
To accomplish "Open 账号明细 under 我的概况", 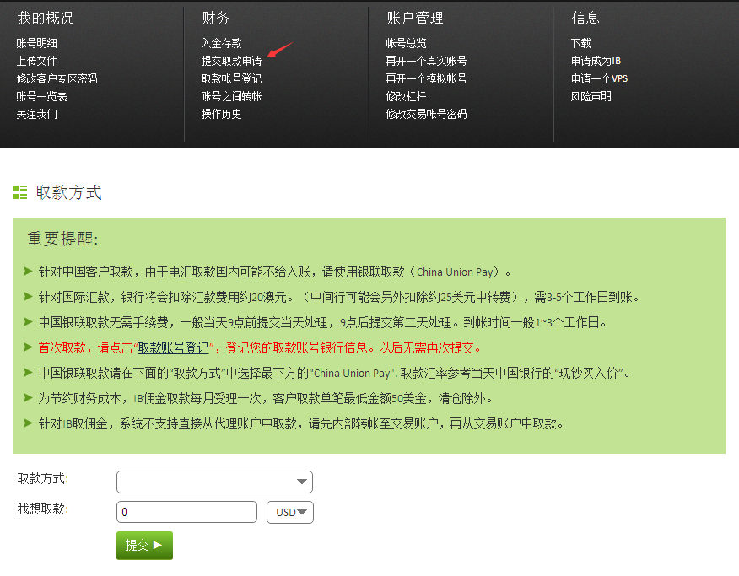I will pos(36,43).
